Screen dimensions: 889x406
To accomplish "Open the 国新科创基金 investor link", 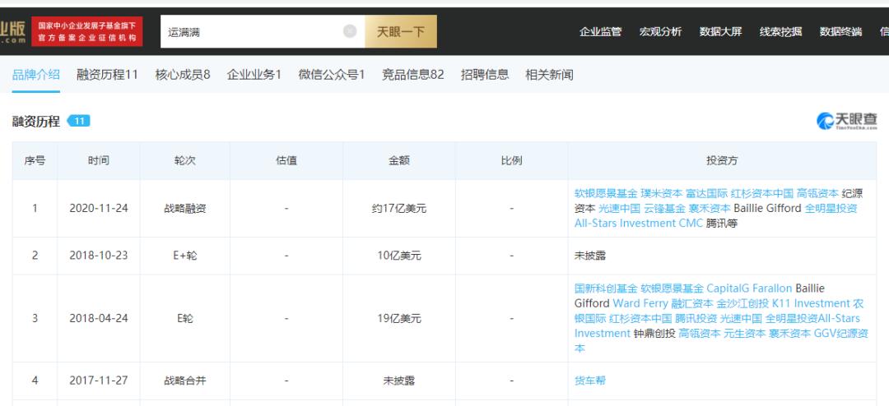I will (606, 288).
